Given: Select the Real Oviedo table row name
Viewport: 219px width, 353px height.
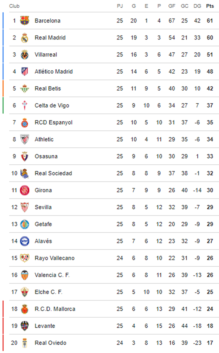Looking at the screenshot, I should [x=50, y=343].
